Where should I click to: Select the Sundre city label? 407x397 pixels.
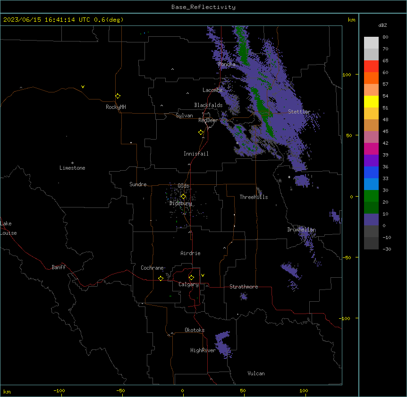click(138, 184)
